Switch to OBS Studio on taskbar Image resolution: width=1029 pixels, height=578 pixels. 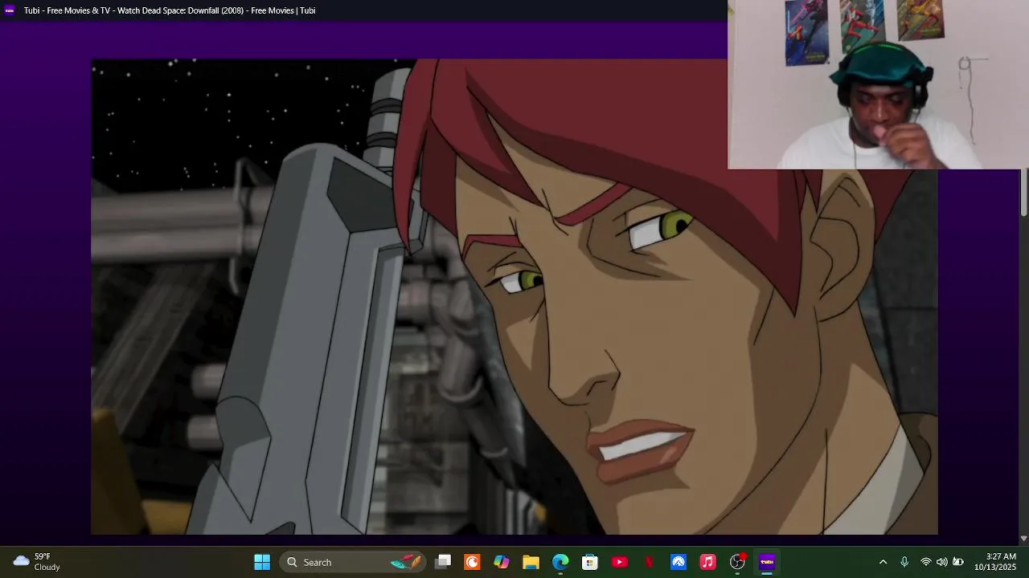coord(737,562)
